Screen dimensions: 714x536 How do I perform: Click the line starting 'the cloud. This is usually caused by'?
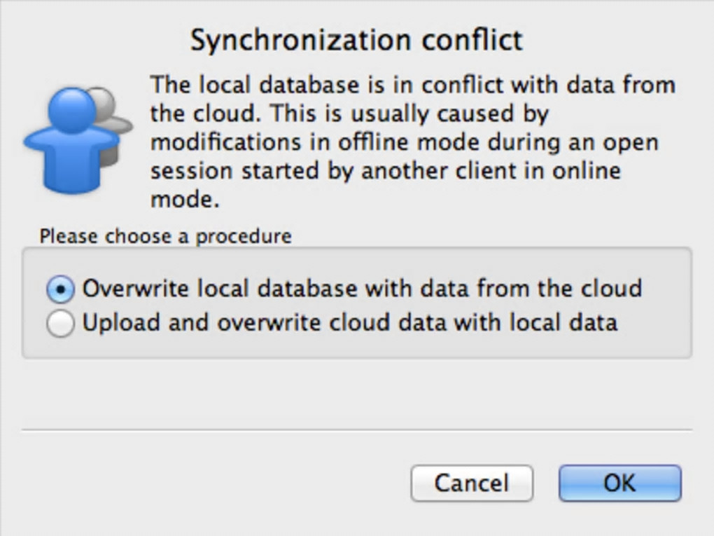click(x=350, y=114)
